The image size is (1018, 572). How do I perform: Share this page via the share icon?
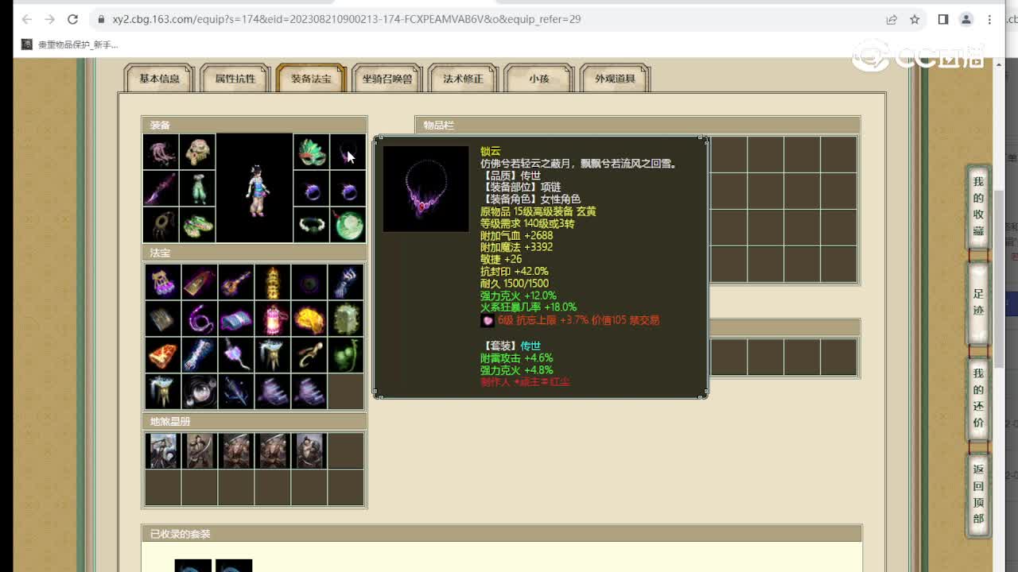892,19
